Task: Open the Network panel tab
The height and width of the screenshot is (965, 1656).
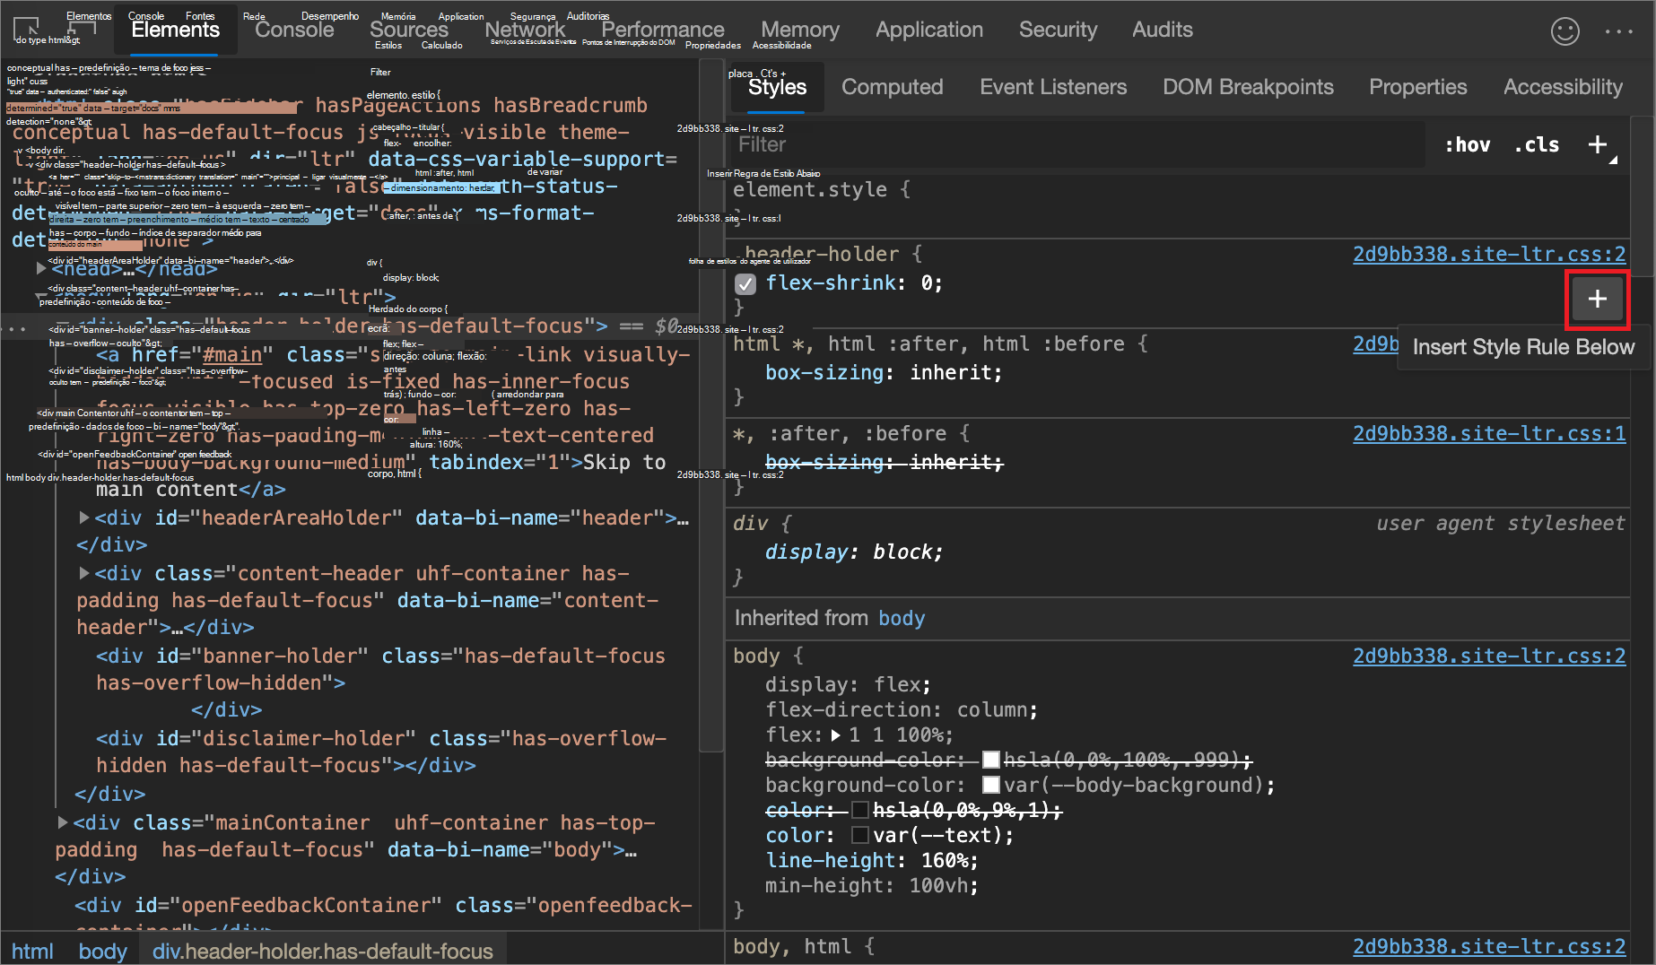Action: 525,30
